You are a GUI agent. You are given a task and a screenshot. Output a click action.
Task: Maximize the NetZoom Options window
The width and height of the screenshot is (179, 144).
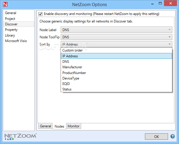click(160, 3)
